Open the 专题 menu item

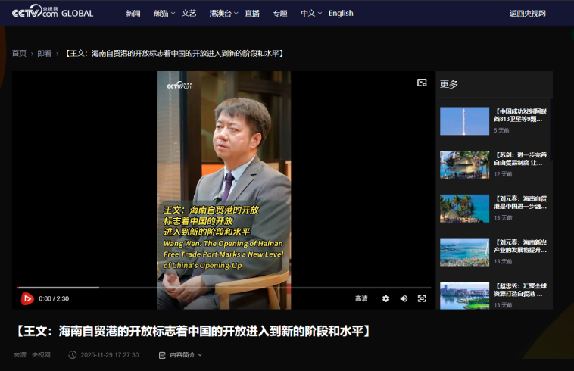(279, 13)
